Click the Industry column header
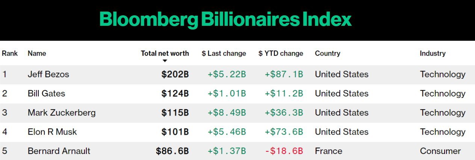 point(432,53)
